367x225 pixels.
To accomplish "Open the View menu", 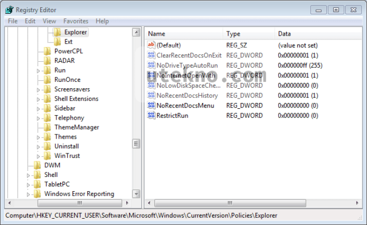I will click(x=49, y=21).
